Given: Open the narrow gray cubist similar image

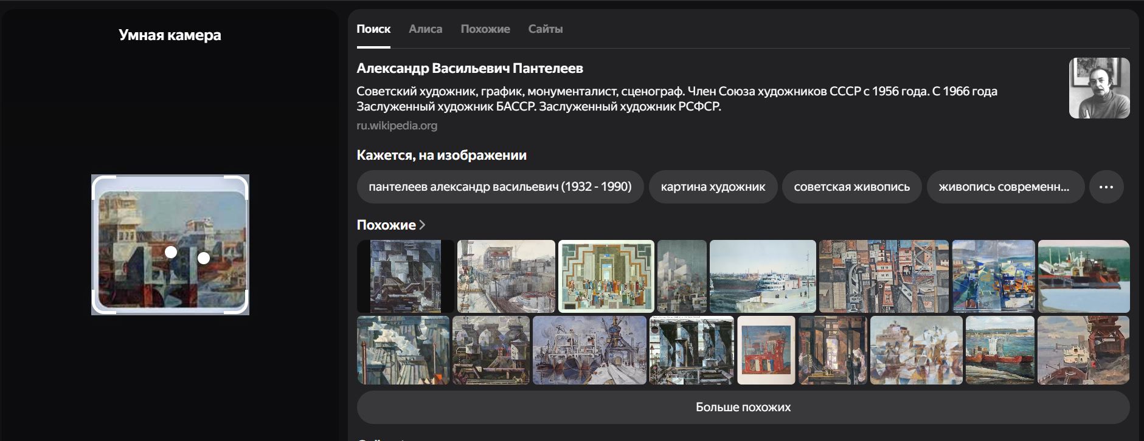Looking at the screenshot, I should pos(682,276).
